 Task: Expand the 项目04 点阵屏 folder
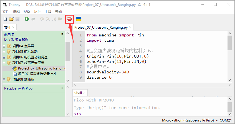point(4,46)
